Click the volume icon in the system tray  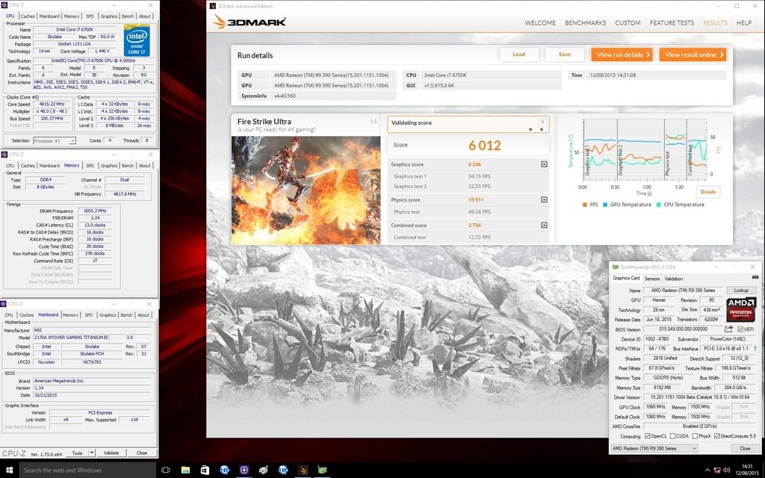[x=726, y=471]
